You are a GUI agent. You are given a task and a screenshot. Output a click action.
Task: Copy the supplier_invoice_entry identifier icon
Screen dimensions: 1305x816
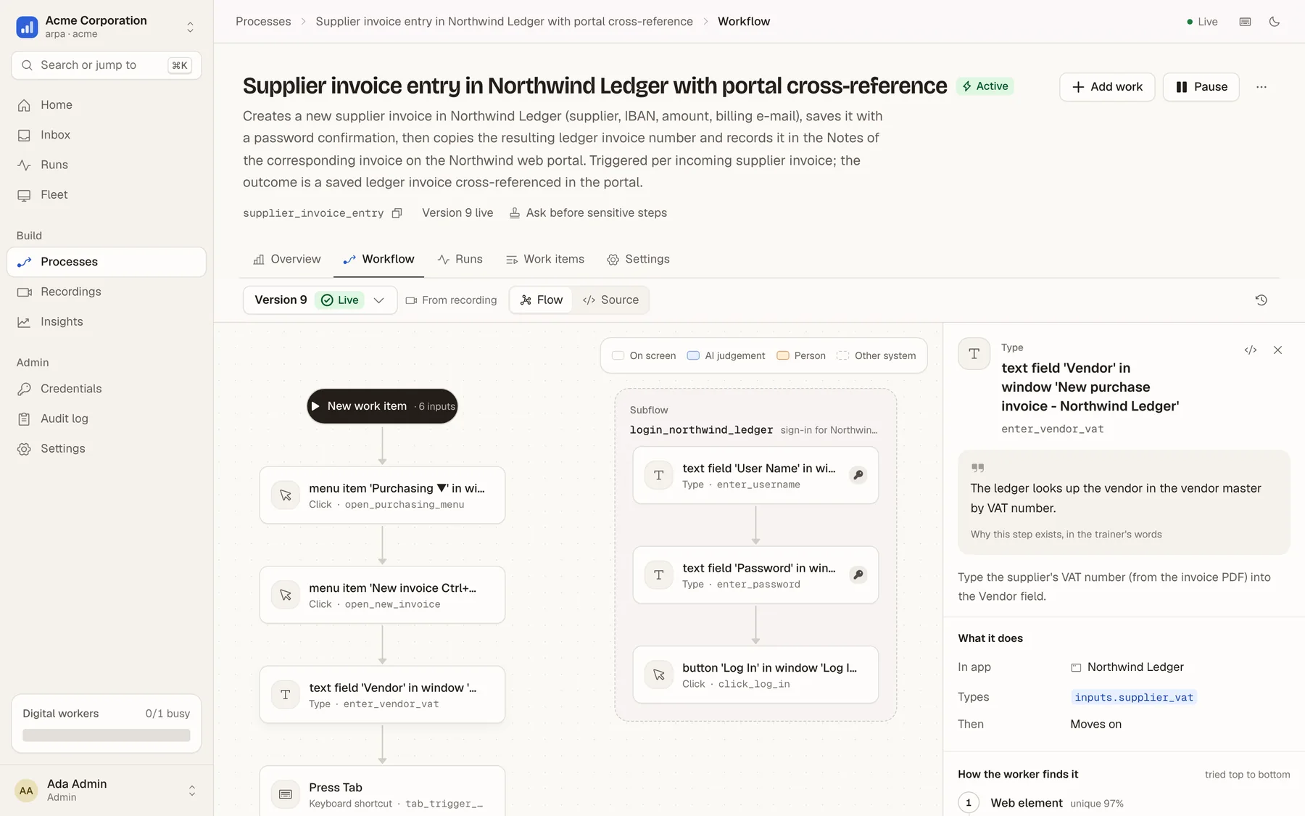coord(397,213)
